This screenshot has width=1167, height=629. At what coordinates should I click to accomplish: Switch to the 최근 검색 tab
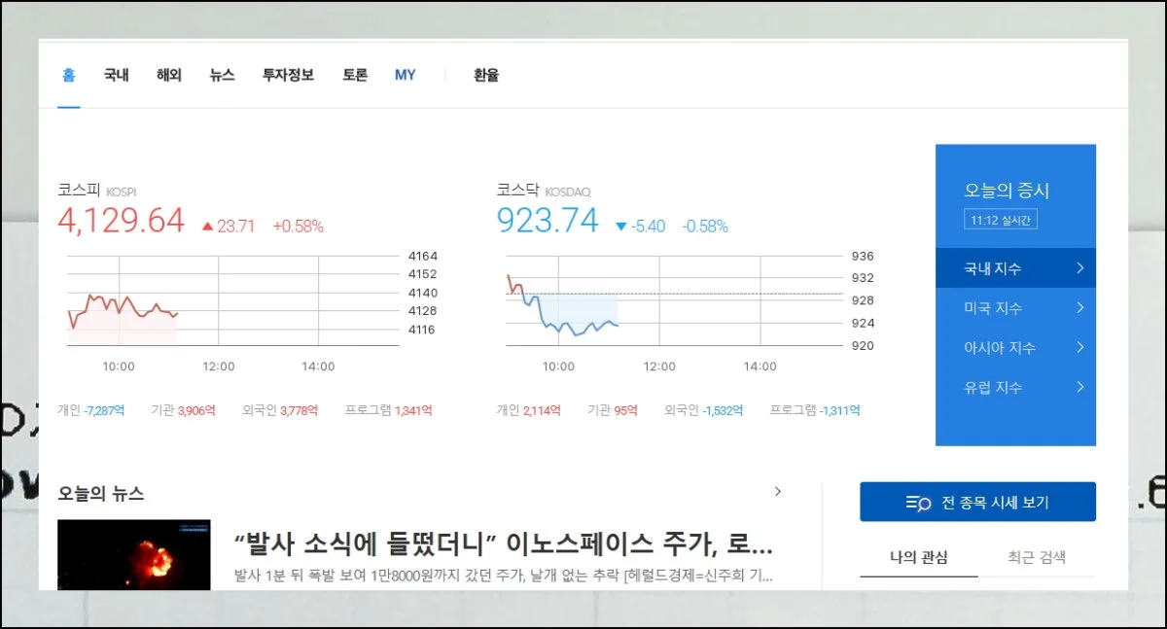pyautogui.click(x=1036, y=557)
